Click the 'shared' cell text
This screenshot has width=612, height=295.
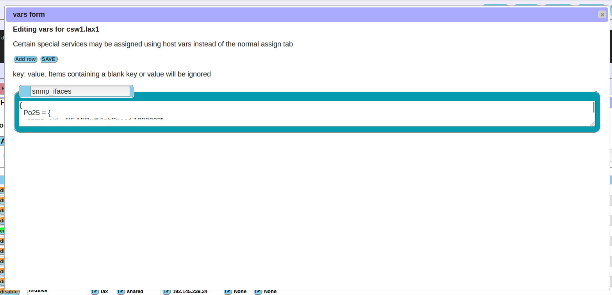click(135, 291)
